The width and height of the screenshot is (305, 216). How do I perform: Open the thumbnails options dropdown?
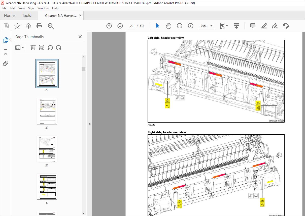pyautogui.click(x=20, y=47)
